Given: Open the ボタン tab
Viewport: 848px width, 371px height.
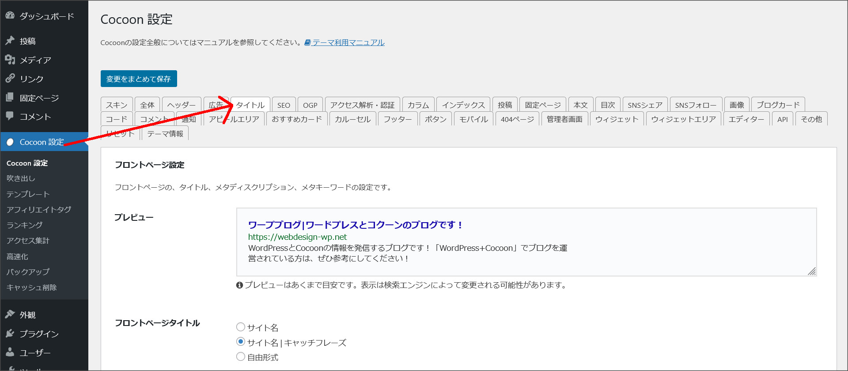Looking at the screenshot, I should pyautogui.click(x=435, y=119).
